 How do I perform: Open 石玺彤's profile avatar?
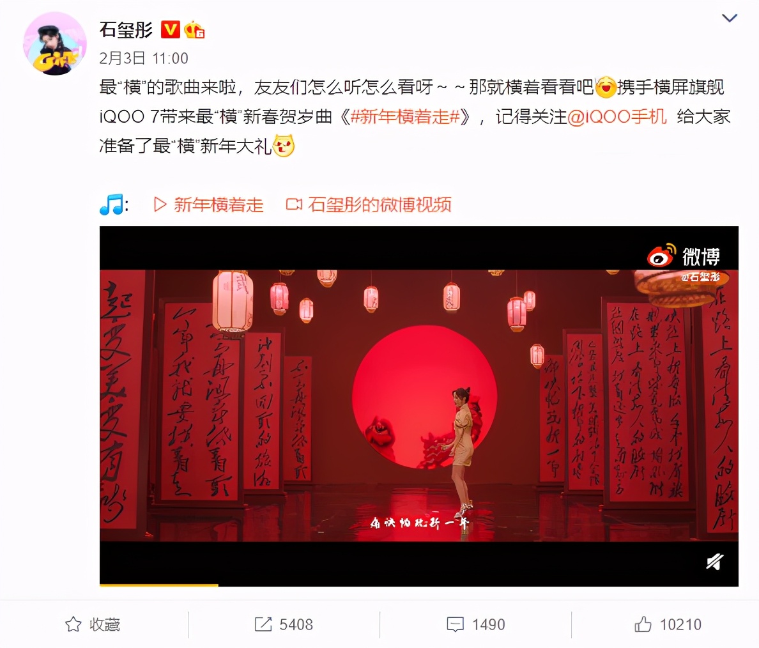point(55,43)
